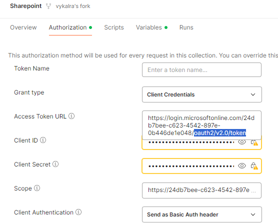
Task: Switch to the Overview tab
Action: pos(23,27)
